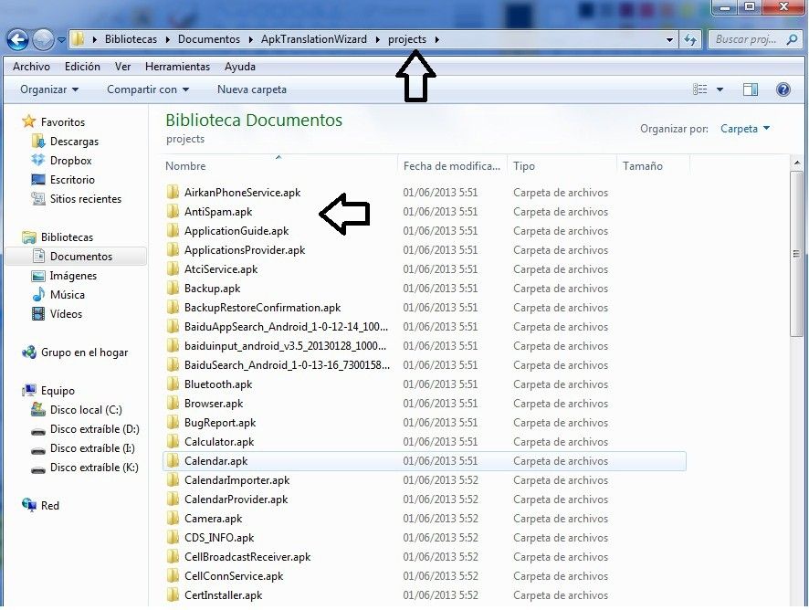Click the AirkanPhoneService.apk folder icon

173,193
